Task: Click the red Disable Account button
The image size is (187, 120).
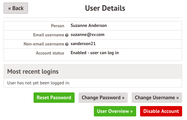Action: tap(161, 111)
